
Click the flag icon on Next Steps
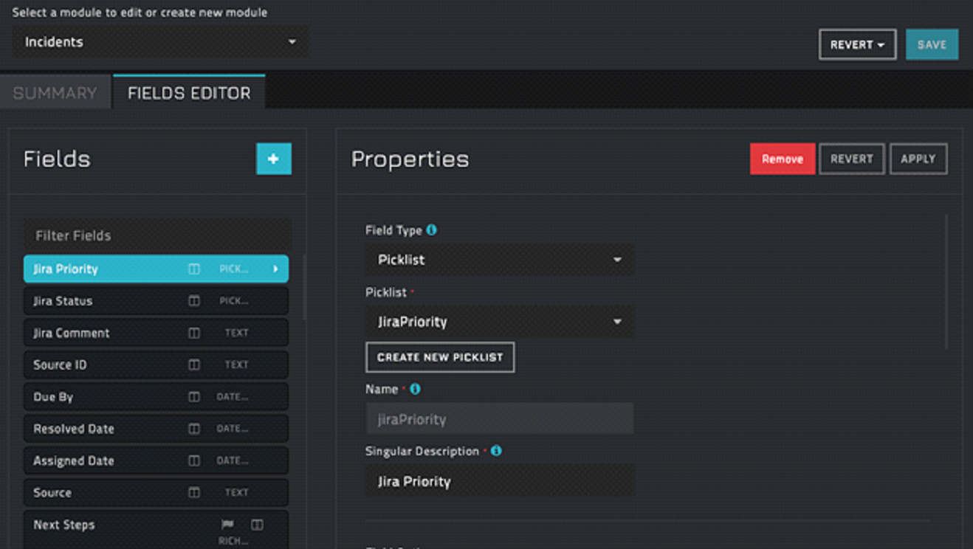[x=227, y=525]
